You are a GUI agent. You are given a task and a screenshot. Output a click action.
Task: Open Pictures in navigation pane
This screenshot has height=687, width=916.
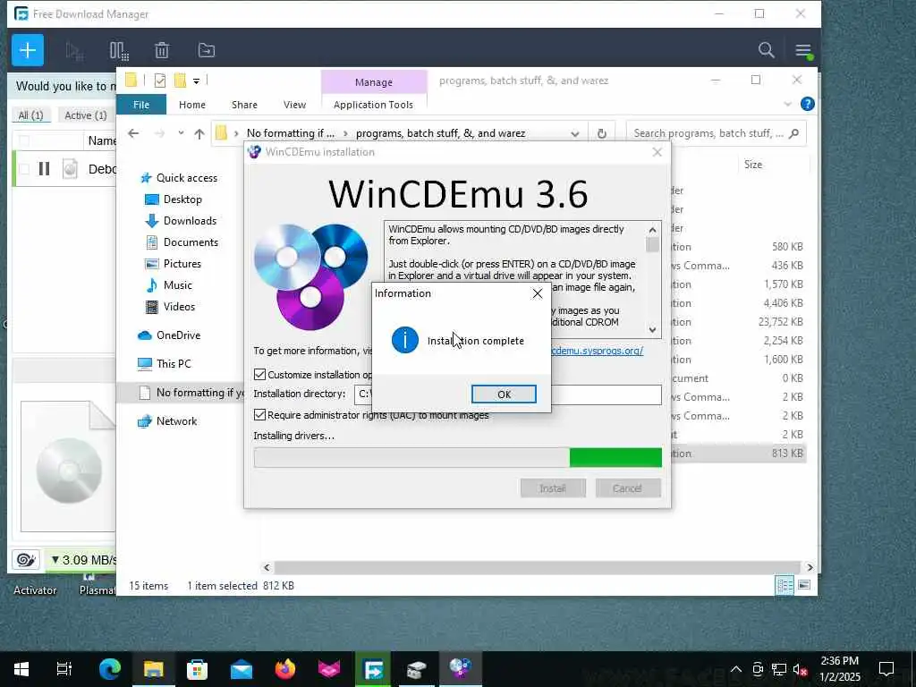pyautogui.click(x=182, y=264)
